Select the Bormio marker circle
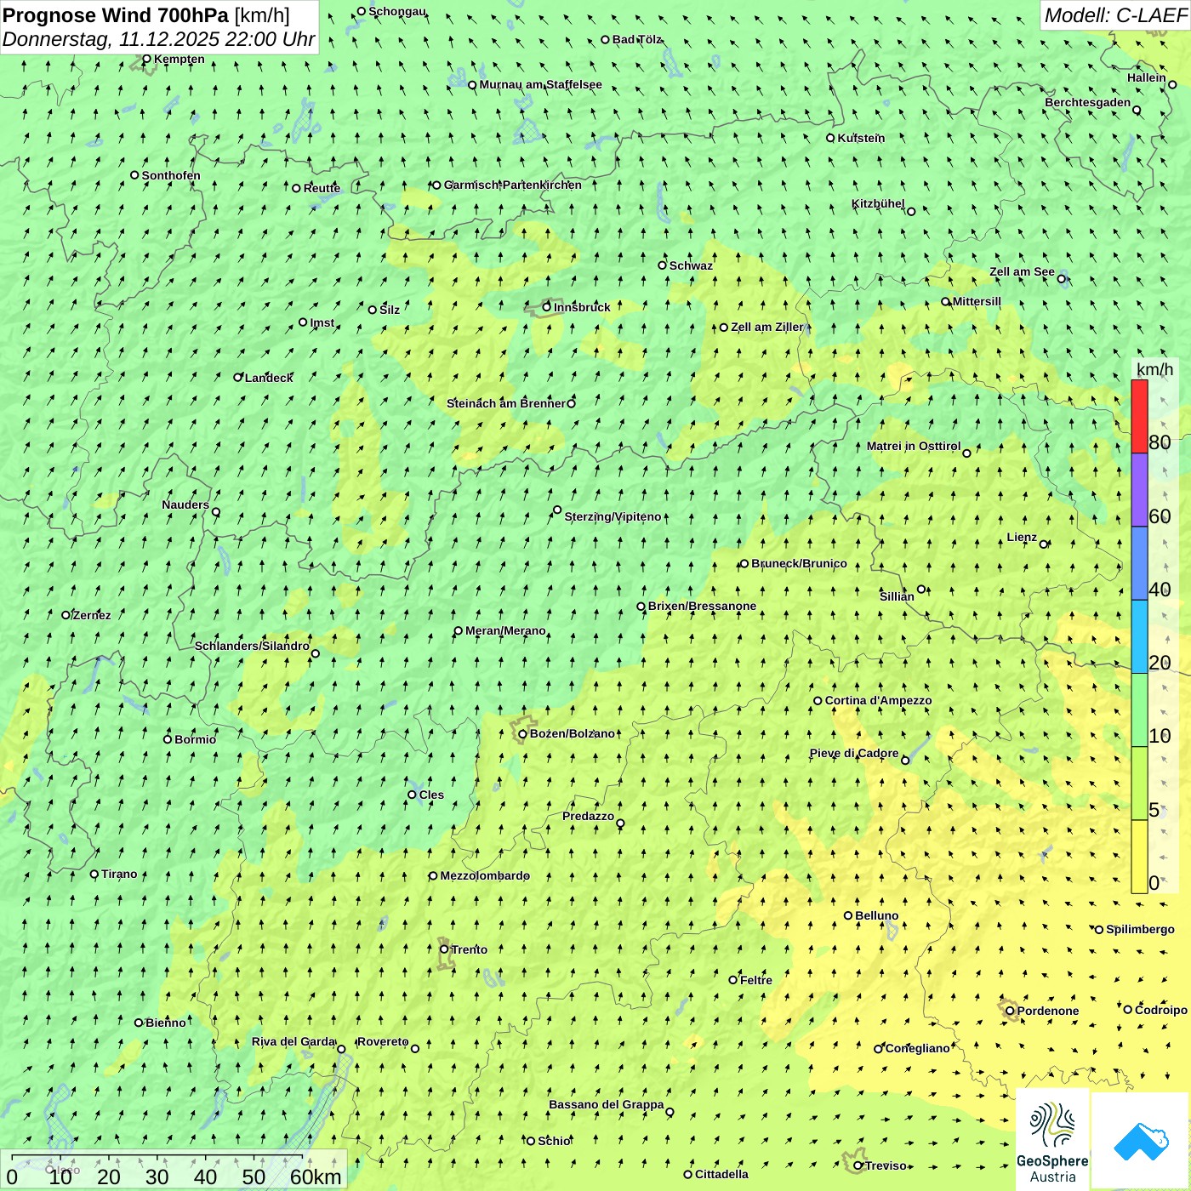Image resolution: width=1191 pixels, height=1191 pixels. pos(168,739)
